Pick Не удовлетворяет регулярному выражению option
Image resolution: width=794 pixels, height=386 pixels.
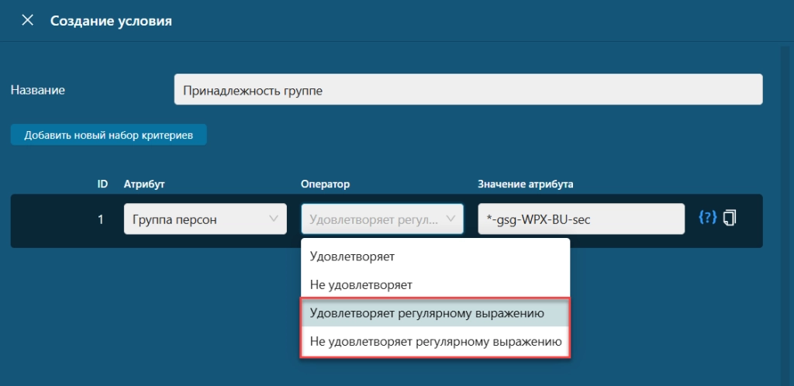[x=434, y=342]
